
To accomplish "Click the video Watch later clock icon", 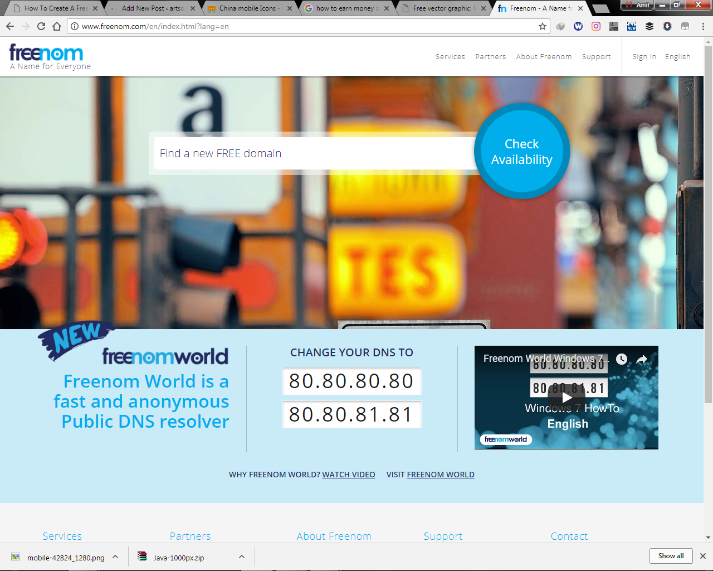I will [x=622, y=359].
